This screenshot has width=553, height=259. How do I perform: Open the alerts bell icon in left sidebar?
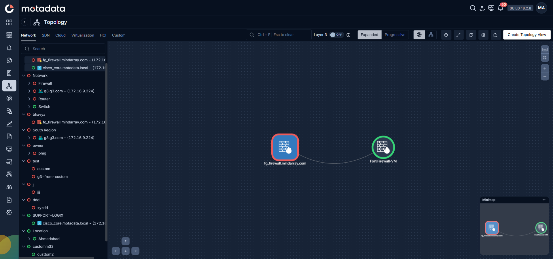[9, 48]
